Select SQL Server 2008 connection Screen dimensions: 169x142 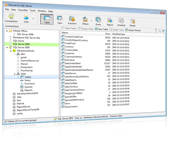25,34
